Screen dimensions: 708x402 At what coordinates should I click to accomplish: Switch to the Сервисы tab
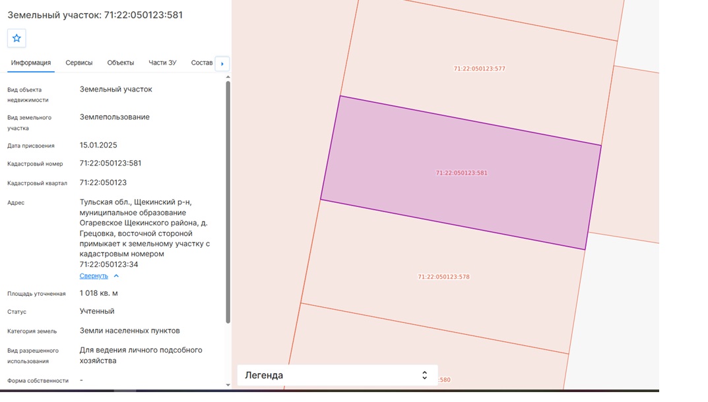click(79, 63)
